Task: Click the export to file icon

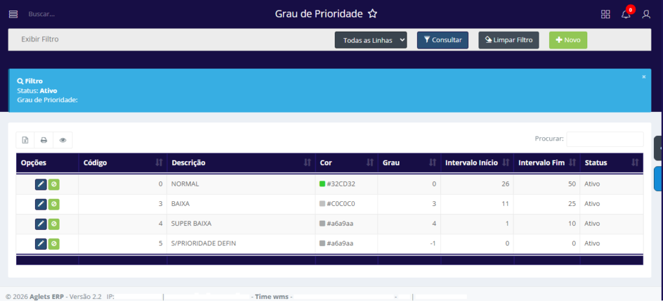Action: click(25, 140)
